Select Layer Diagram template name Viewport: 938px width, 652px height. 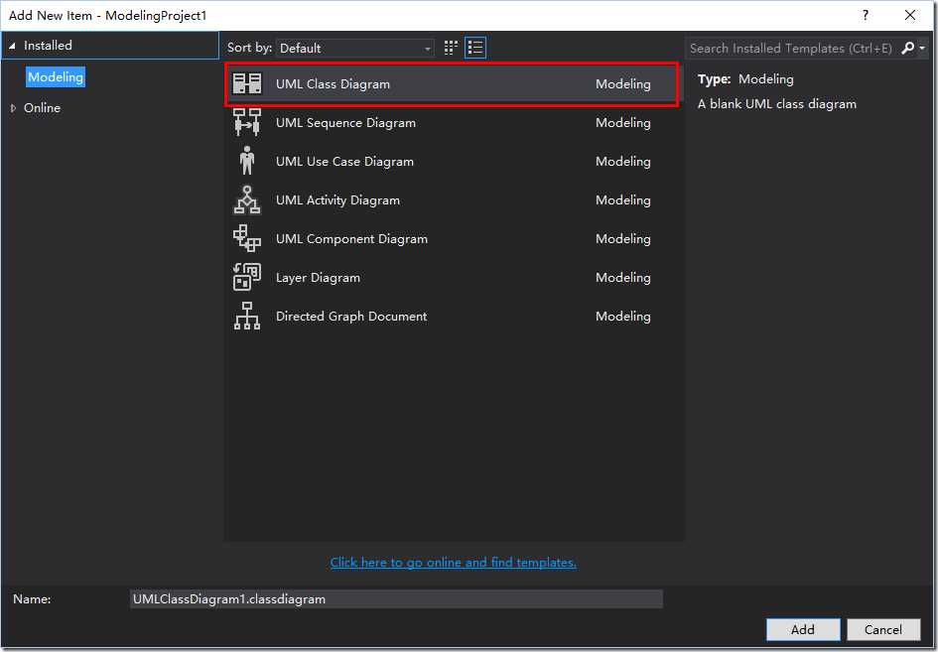coord(319,278)
